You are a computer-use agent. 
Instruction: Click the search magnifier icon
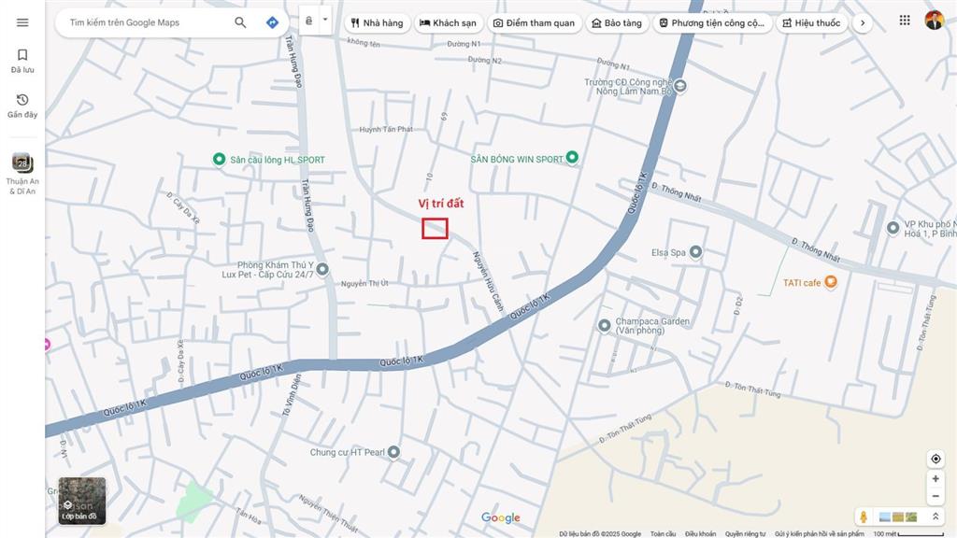(240, 22)
